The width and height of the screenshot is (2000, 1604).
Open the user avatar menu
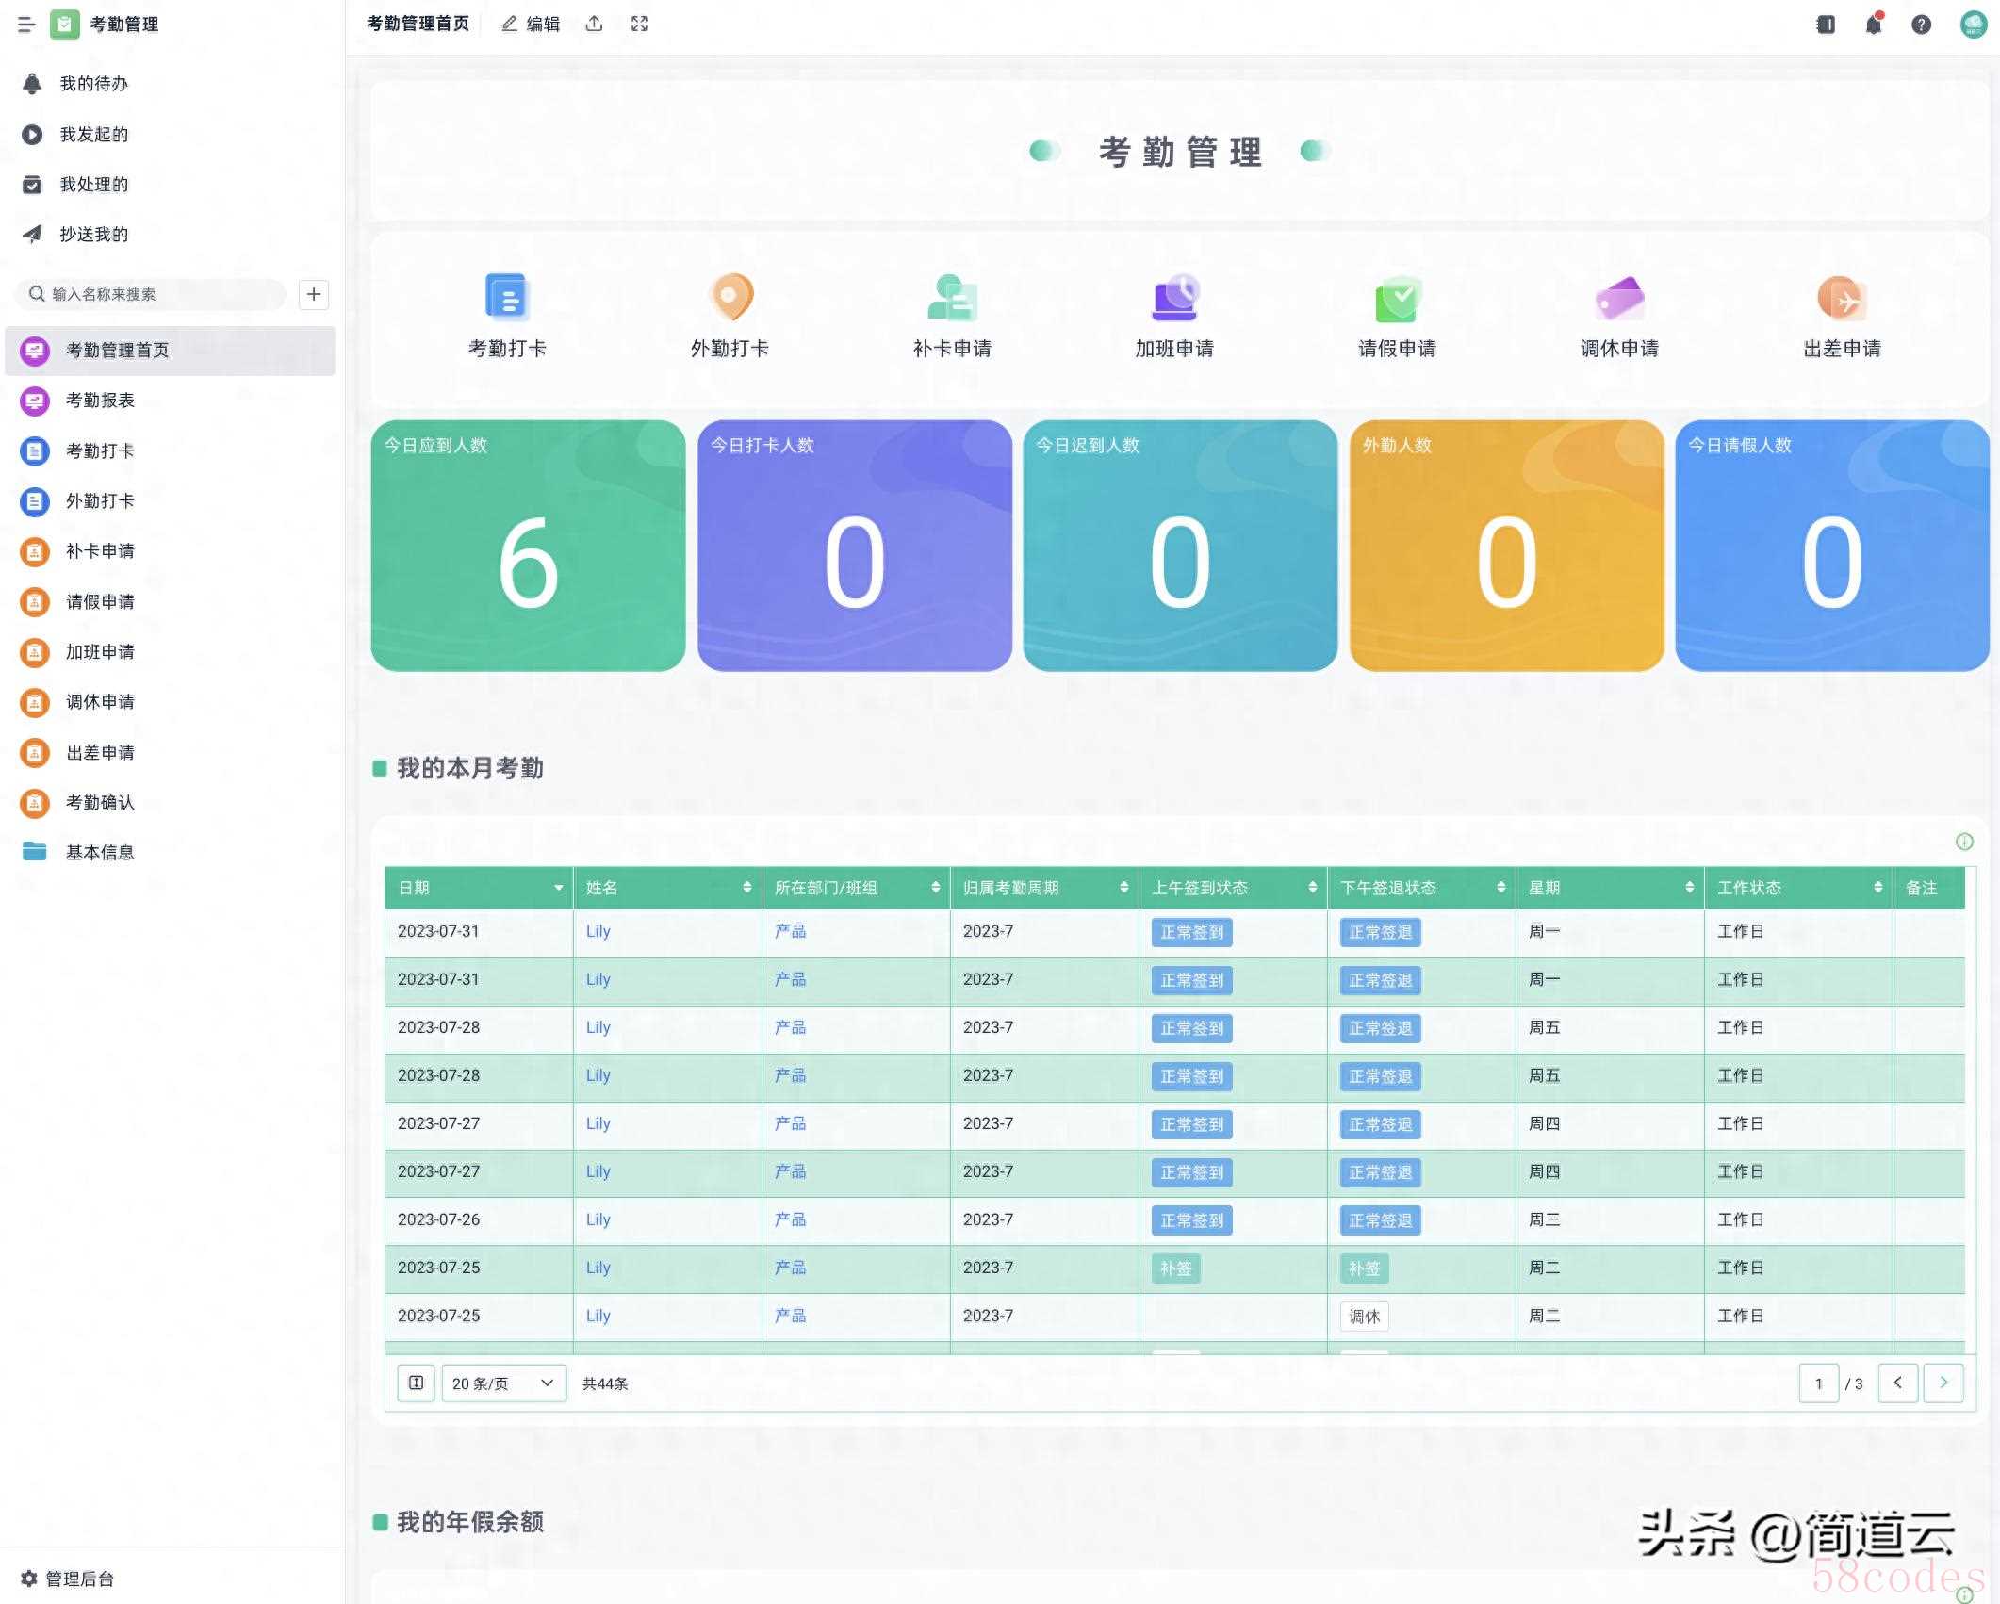click(x=1973, y=25)
